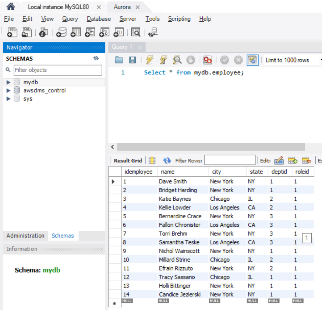Click the Delete selected rows icon
The width and height of the screenshot is (322, 310).
pos(306,161)
